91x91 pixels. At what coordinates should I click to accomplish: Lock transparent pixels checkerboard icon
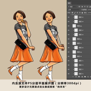pos(72,13)
